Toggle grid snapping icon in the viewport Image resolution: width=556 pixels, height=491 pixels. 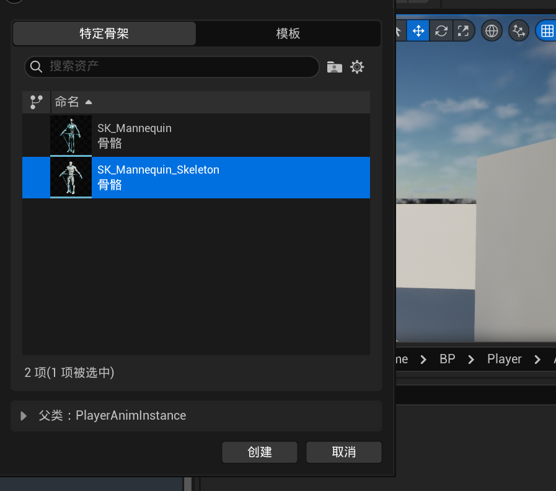(547, 31)
